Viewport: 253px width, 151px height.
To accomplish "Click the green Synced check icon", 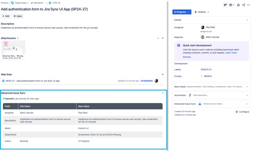I will tap(3, 99).
